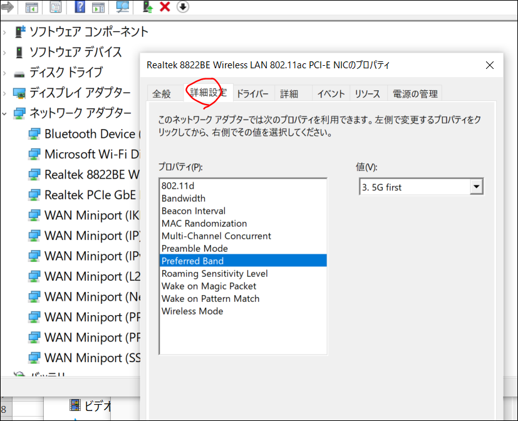Switch to the ドライバー tab
518x421 pixels.
(x=252, y=94)
